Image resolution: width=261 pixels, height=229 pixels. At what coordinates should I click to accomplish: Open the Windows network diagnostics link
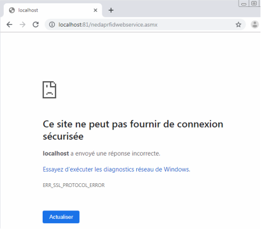pos(117,169)
